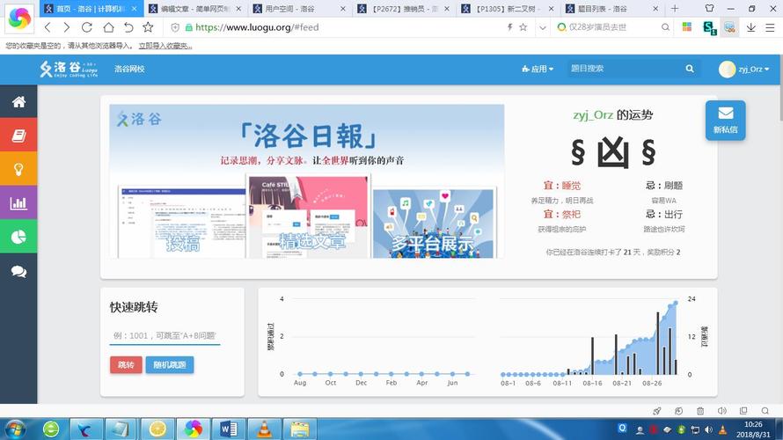Focus the 快速跳转 problem number field
The width and height of the screenshot is (783, 440).
click(x=165, y=335)
